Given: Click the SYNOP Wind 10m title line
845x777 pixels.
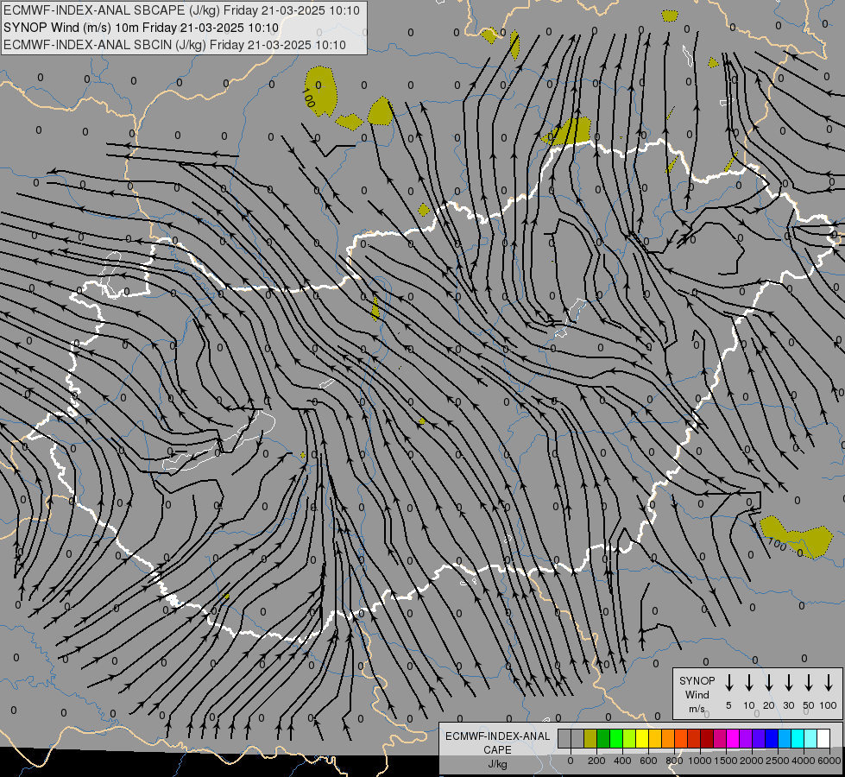Looking at the screenshot, I should (x=141, y=28).
